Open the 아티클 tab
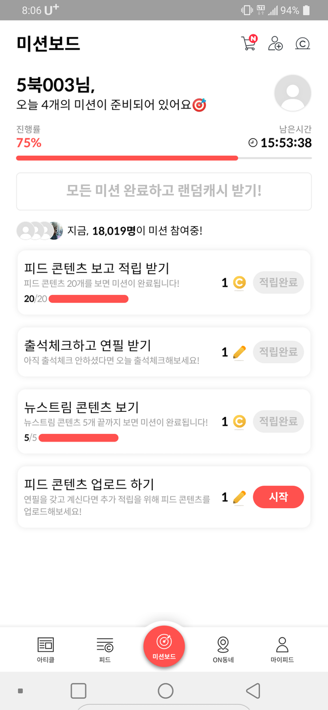Viewport: 328px width, 710px height. (x=46, y=650)
